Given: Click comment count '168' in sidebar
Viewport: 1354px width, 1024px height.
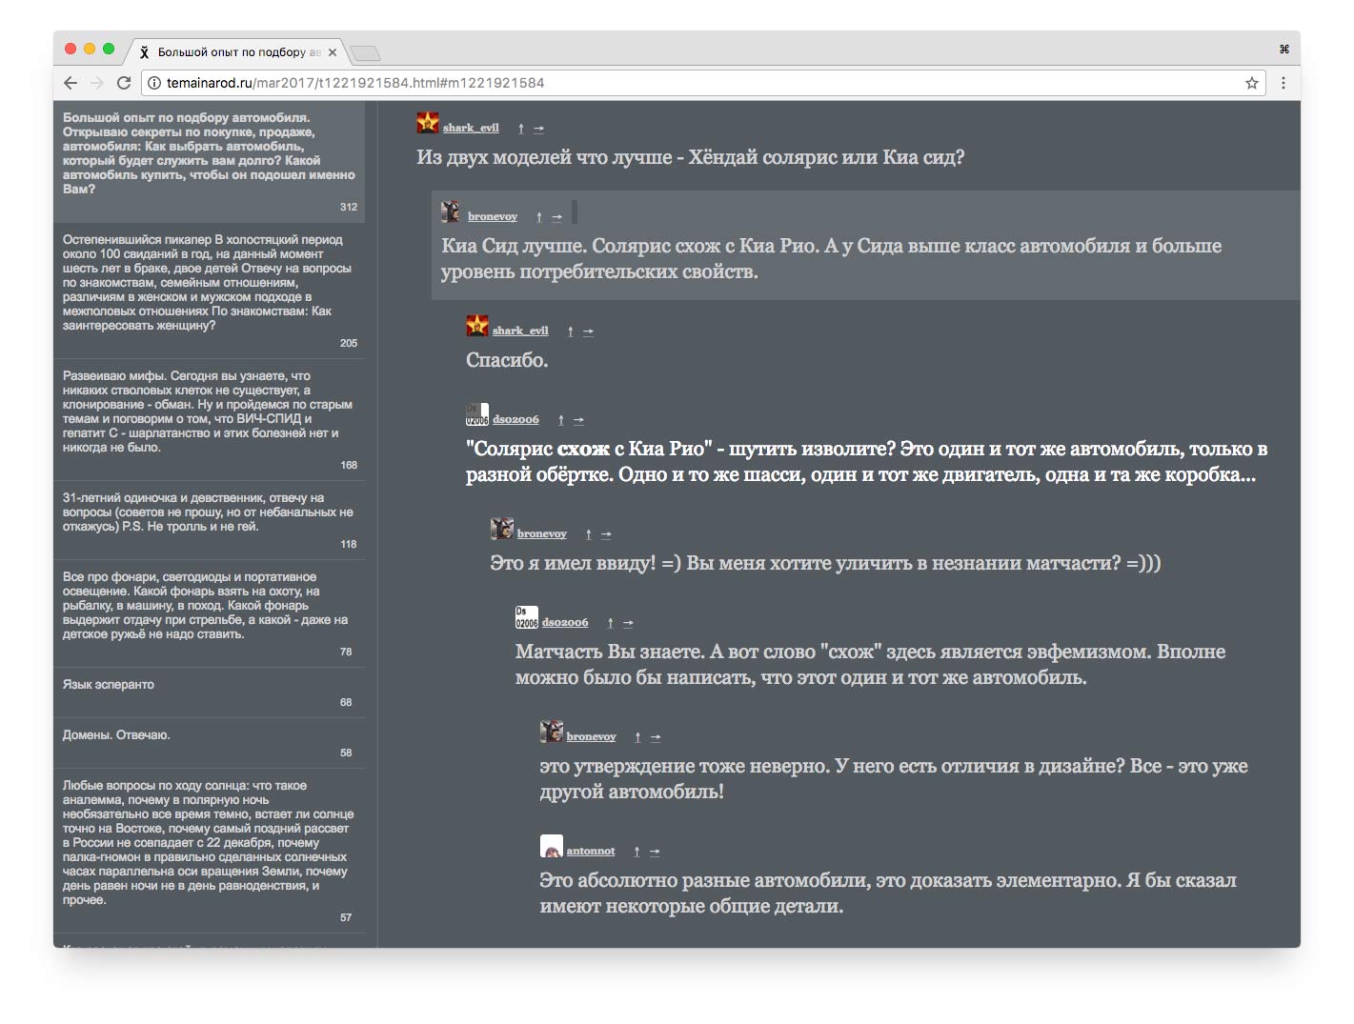Looking at the screenshot, I should (349, 465).
